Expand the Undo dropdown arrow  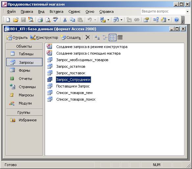(95, 20)
